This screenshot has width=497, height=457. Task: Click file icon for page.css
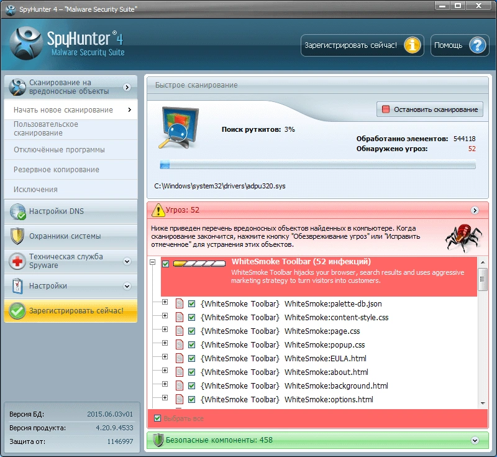[x=180, y=331]
